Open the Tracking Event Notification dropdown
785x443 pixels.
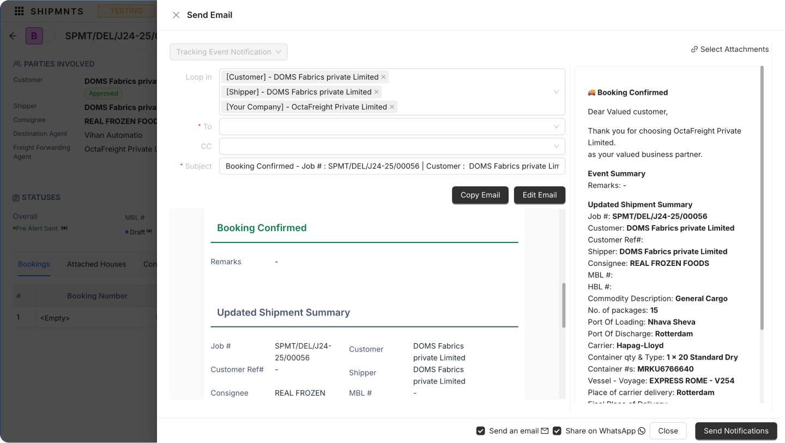click(x=228, y=52)
